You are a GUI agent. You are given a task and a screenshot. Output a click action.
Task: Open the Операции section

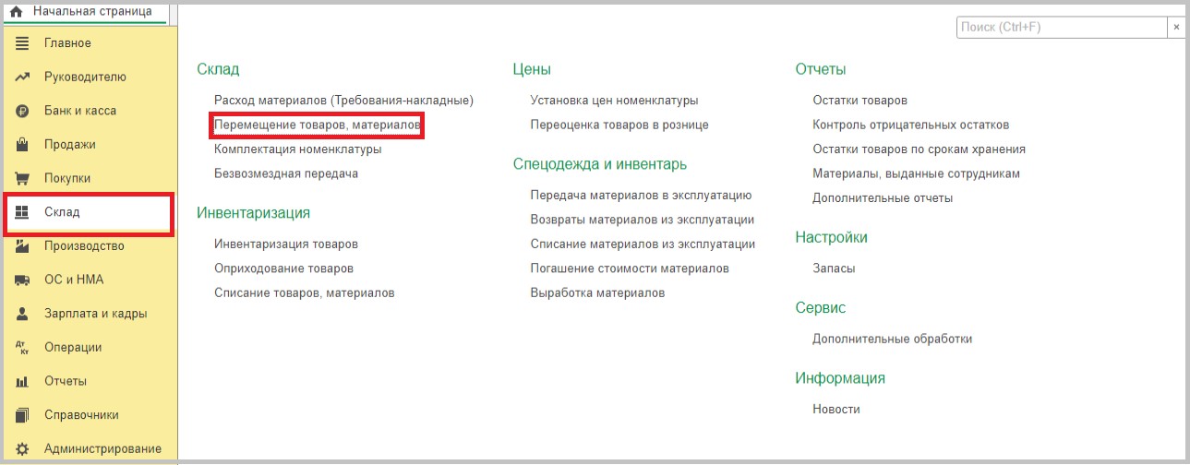click(73, 348)
